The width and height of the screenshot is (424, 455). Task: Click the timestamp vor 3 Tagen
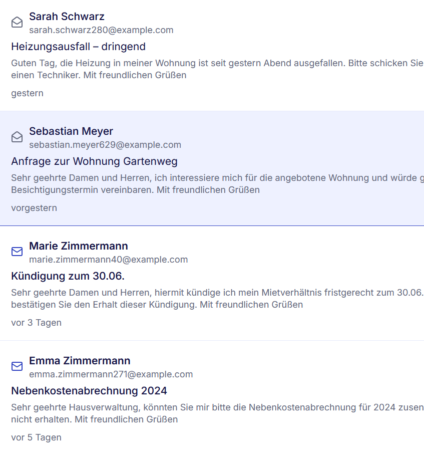point(36,323)
